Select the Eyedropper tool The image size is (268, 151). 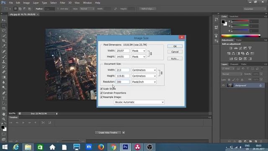tap(4, 46)
